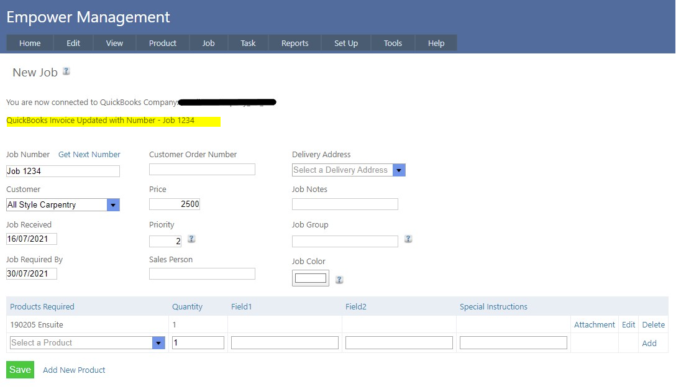Click the Add New Product link

tap(74, 370)
